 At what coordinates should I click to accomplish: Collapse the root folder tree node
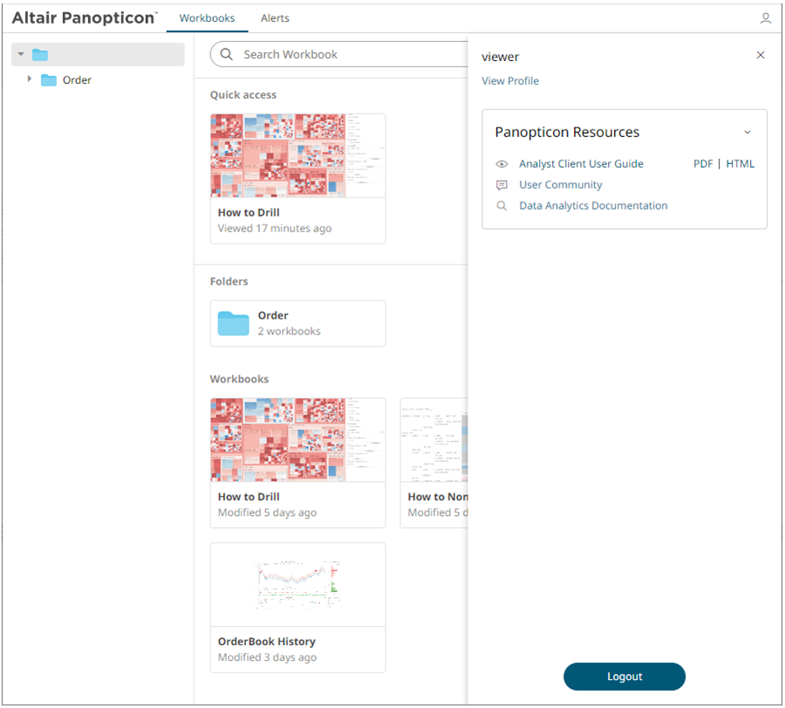point(21,55)
